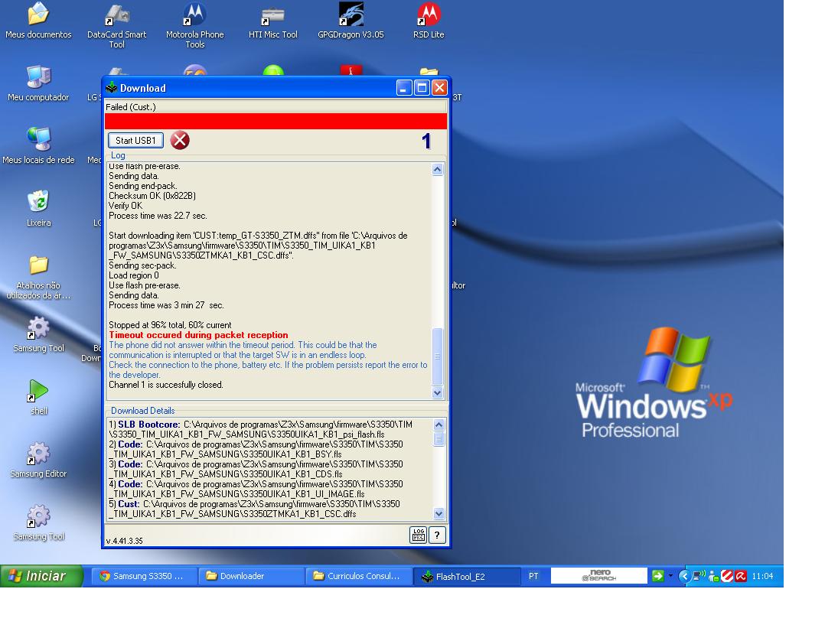Click the Avira antivirus tray icon
This screenshot has height=628, width=838.
click(741, 576)
